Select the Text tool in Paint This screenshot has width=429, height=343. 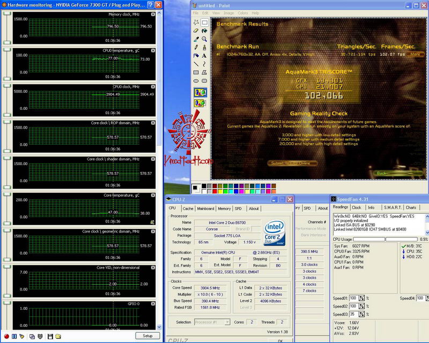tap(204, 56)
